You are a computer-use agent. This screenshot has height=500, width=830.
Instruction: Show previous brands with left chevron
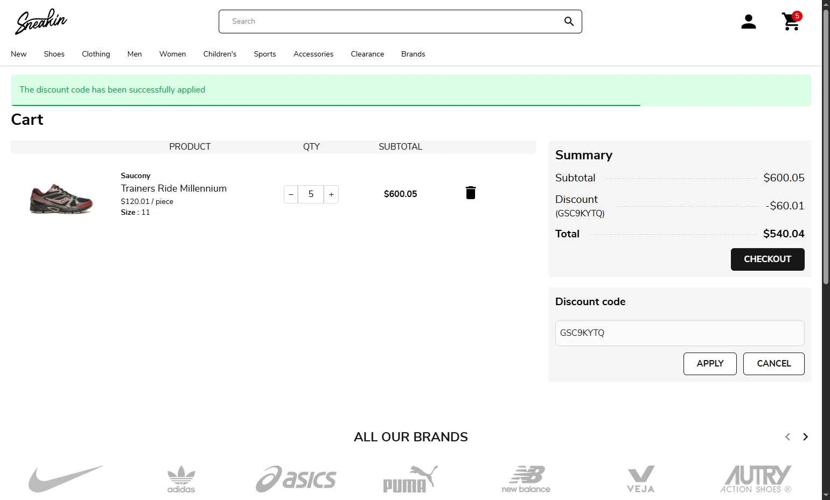tap(787, 437)
